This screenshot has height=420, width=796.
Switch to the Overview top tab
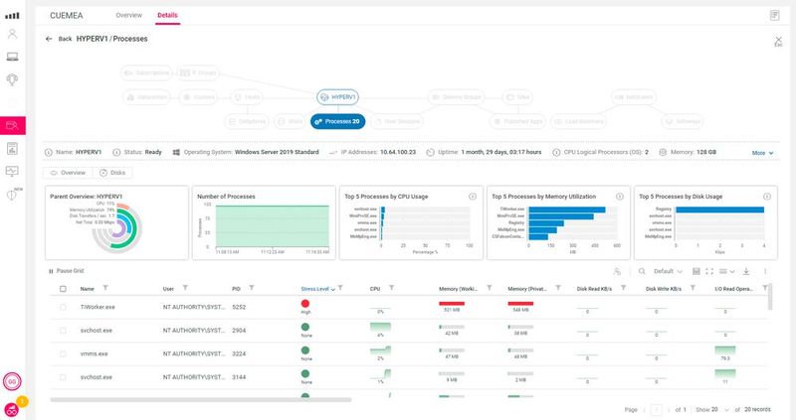click(x=128, y=16)
